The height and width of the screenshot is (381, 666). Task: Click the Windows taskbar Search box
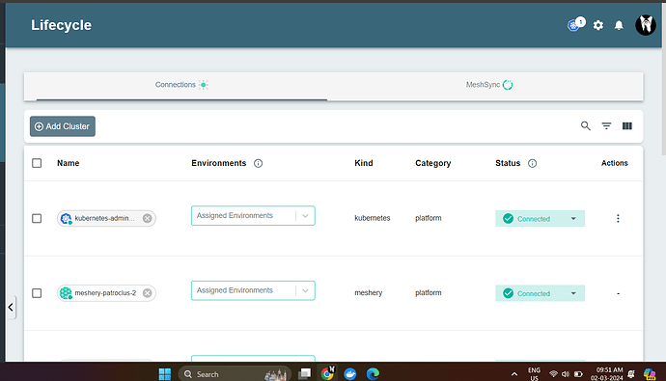[235, 374]
